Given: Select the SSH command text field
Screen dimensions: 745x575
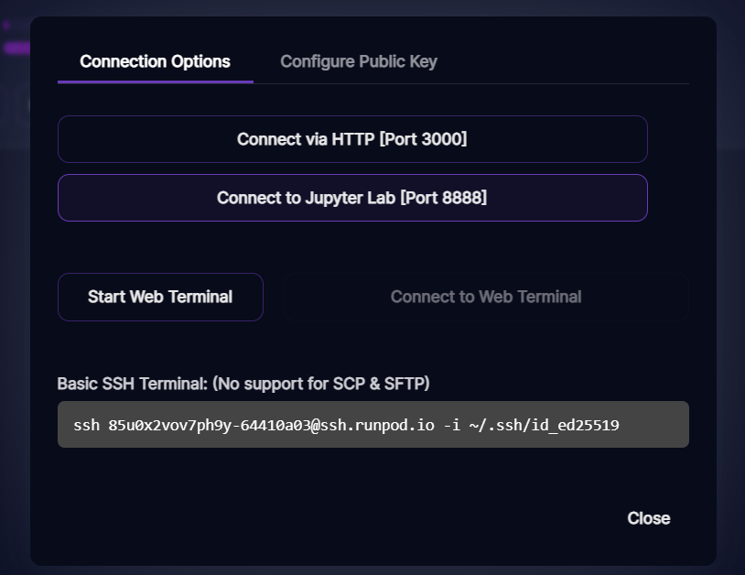Looking at the screenshot, I should coord(372,425).
